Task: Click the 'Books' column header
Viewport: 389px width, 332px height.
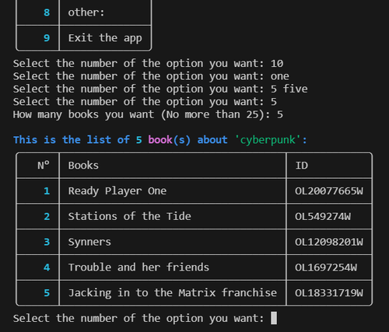Action: pyautogui.click(x=83, y=166)
